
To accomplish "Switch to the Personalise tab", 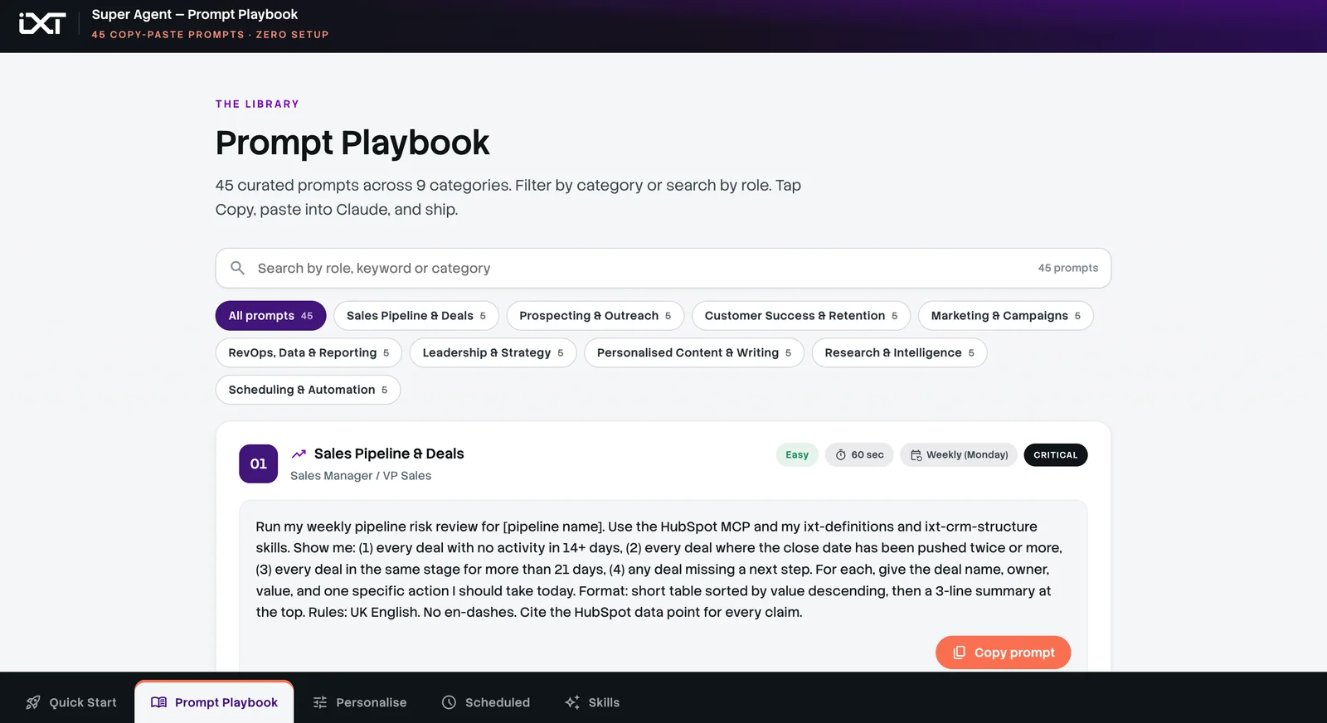I will tap(360, 702).
